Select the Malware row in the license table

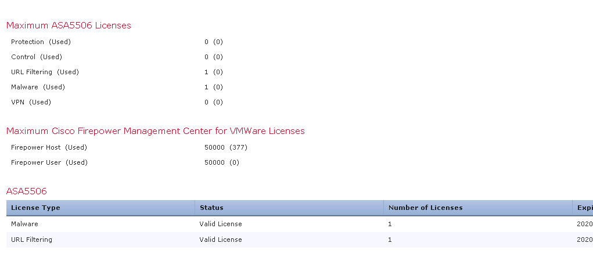[x=300, y=224]
